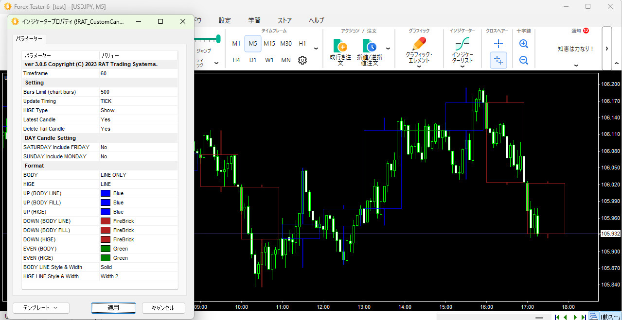
Task: Open the ヘルプ menu
Action: [x=316, y=20]
